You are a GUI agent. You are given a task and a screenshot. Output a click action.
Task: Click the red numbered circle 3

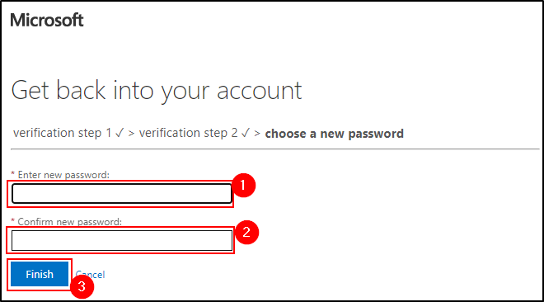(x=82, y=286)
